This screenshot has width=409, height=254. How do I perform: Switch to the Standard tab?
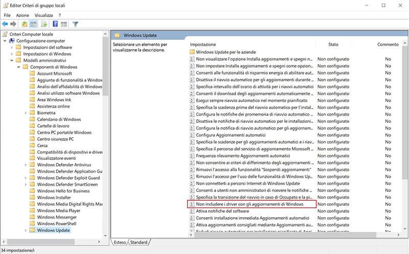point(139,242)
